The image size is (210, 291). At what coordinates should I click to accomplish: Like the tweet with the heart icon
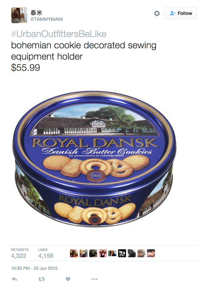(68, 279)
